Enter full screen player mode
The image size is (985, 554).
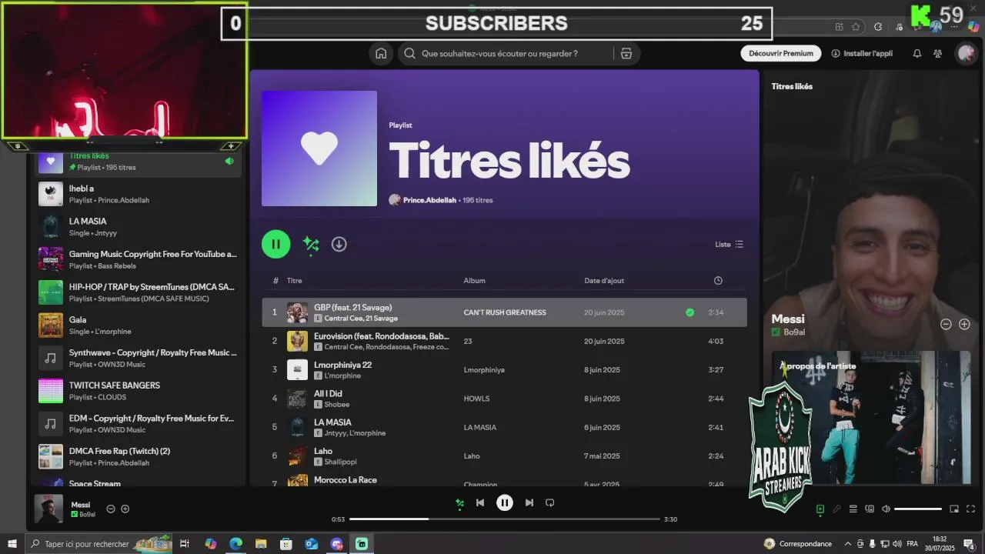tap(970, 509)
